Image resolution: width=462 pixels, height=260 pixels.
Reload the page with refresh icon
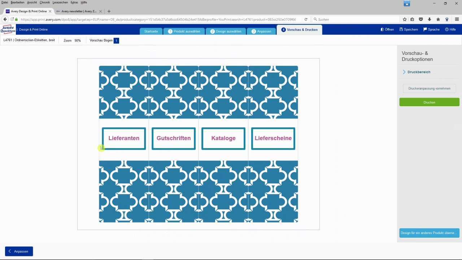point(306,19)
